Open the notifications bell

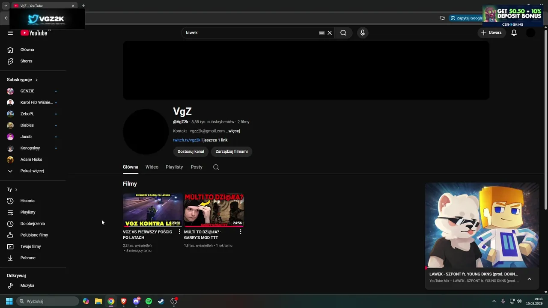coord(514,33)
